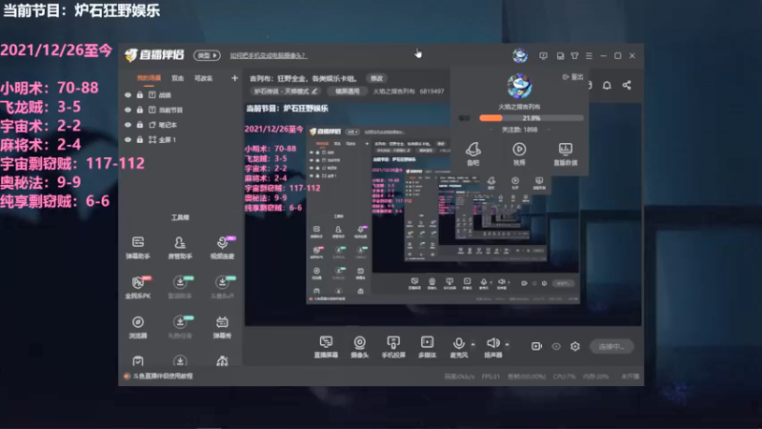Click the 礼物任务 download icon

click(180, 322)
